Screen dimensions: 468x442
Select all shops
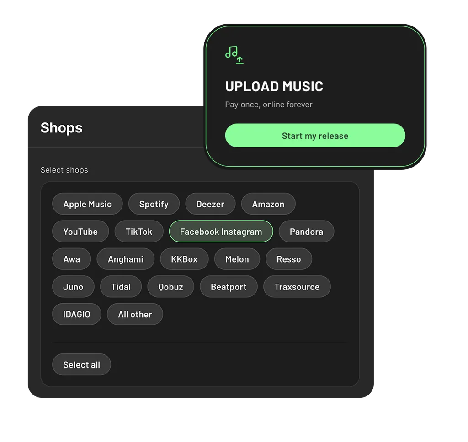tap(81, 364)
